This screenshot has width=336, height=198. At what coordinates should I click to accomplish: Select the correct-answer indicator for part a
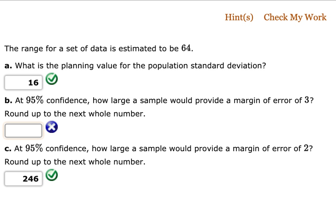point(52,79)
